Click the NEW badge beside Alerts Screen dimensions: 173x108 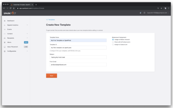(26, 42)
